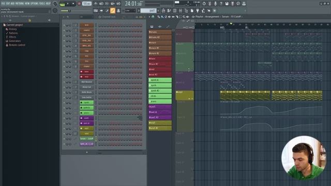
Task: Click the play button in transport
Action: pyautogui.click(x=68, y=4)
